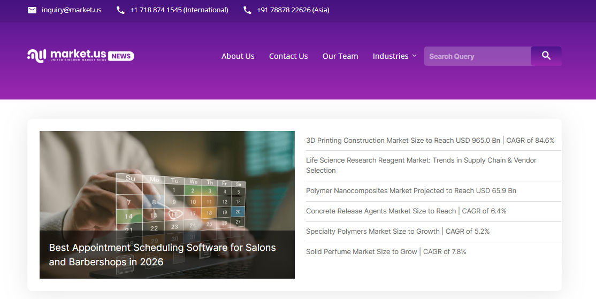
Task: Select the Industries menu label
Action: click(391, 56)
